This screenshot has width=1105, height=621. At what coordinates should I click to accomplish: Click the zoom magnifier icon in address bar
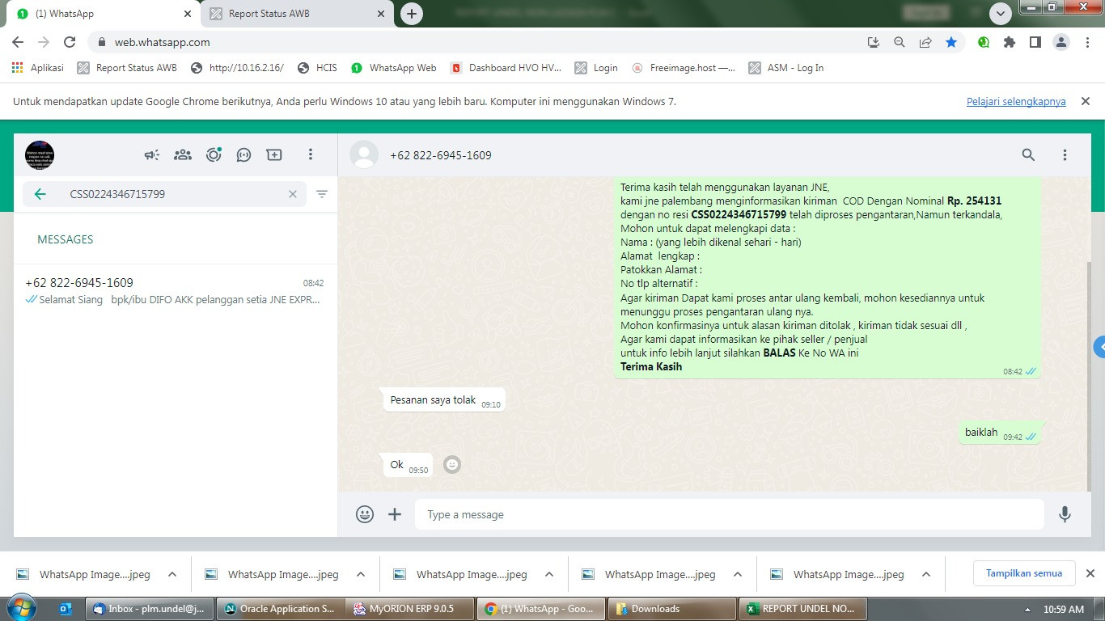[900, 42]
